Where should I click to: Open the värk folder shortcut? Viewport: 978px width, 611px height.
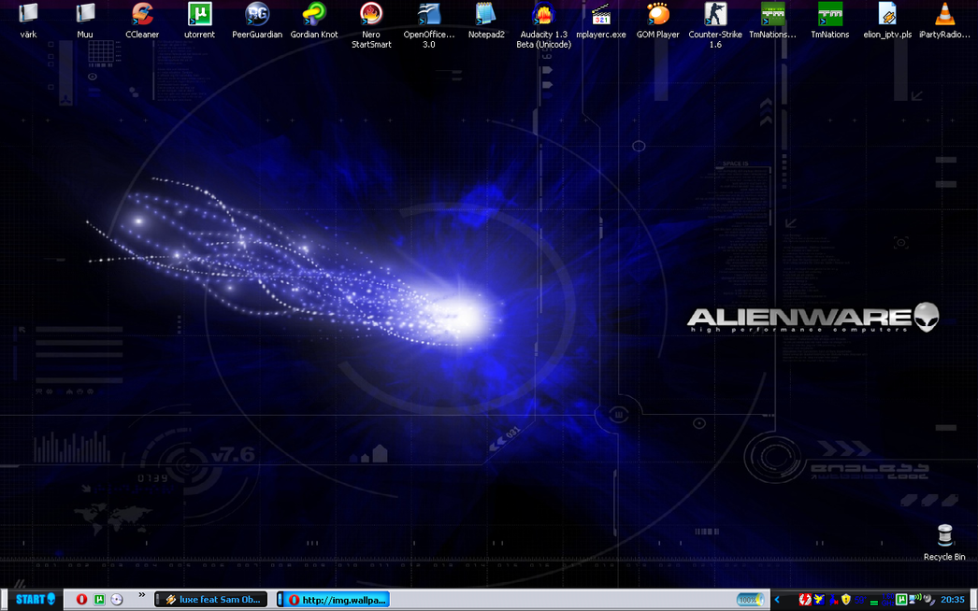[x=28, y=21]
